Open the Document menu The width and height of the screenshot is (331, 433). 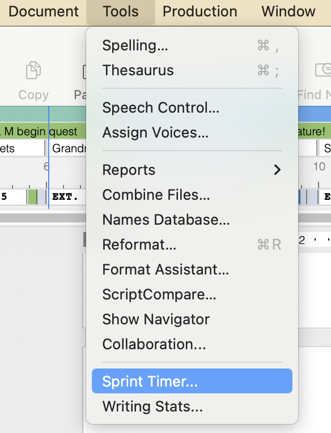tap(44, 11)
